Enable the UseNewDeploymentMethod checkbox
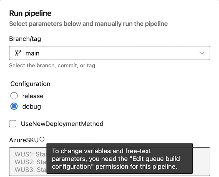The height and width of the screenshot is (177, 219). [13, 124]
